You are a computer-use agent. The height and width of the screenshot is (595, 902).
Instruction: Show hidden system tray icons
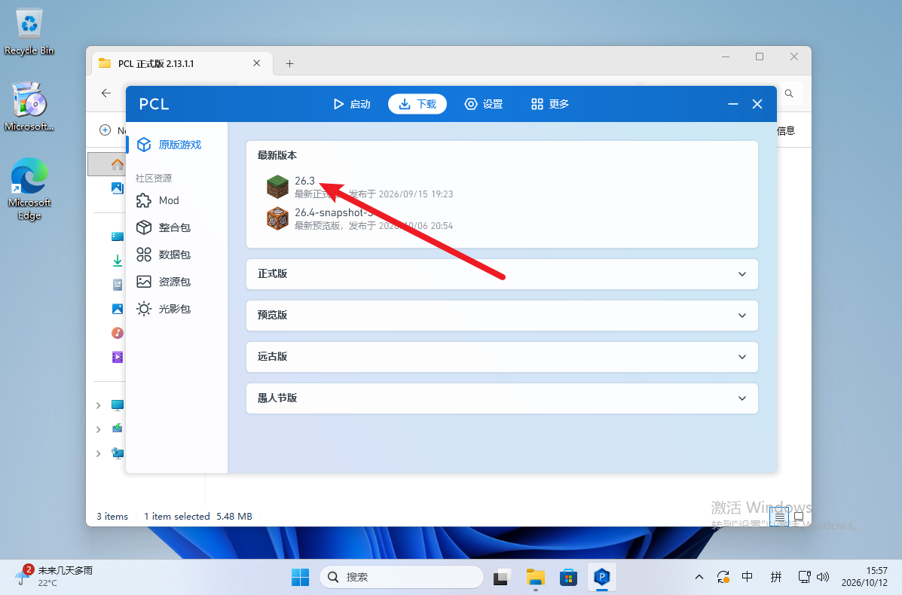[x=699, y=577]
